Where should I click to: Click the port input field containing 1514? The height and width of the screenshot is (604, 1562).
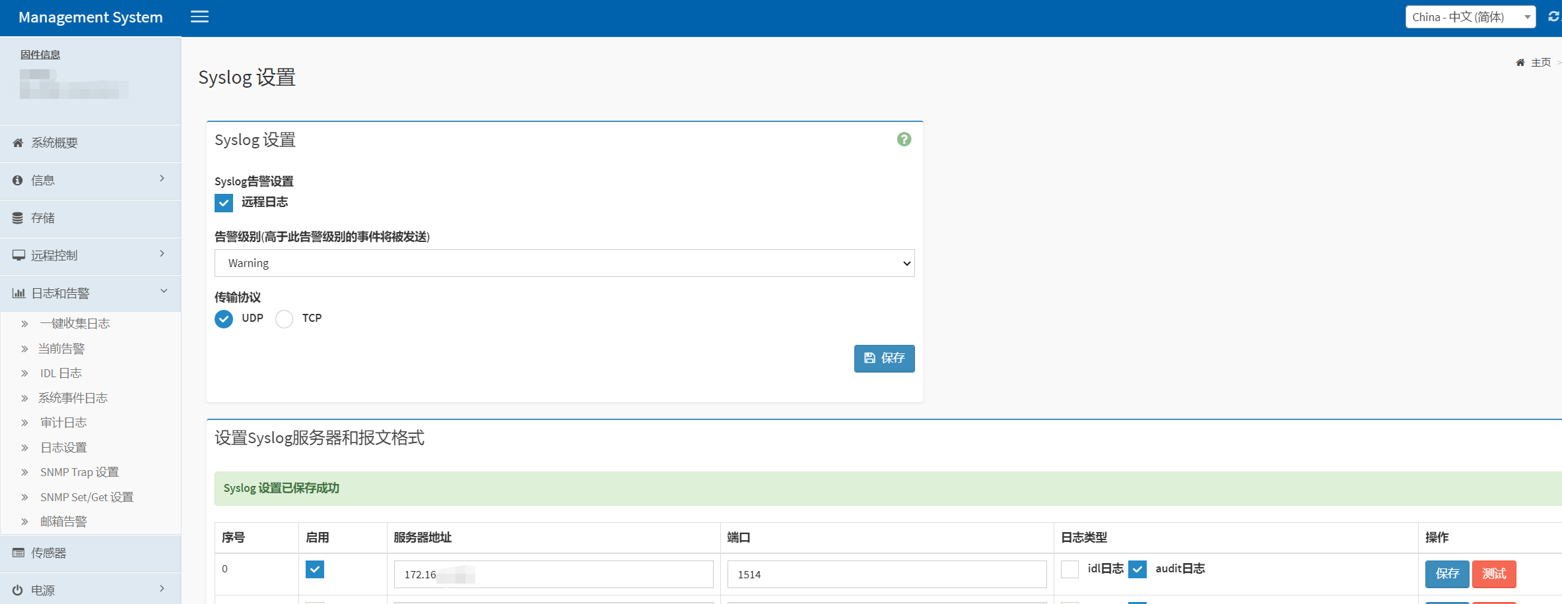(x=885, y=574)
